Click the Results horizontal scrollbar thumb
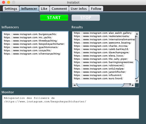The height and width of the screenshot is (124, 146). pos(100,85)
